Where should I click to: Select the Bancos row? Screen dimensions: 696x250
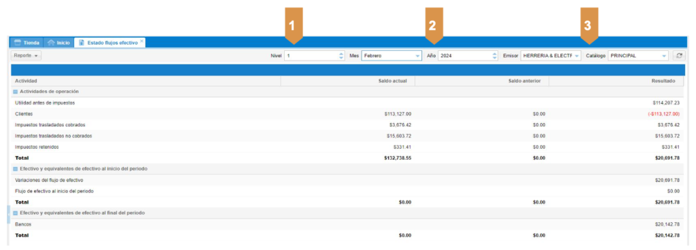[x=347, y=224]
